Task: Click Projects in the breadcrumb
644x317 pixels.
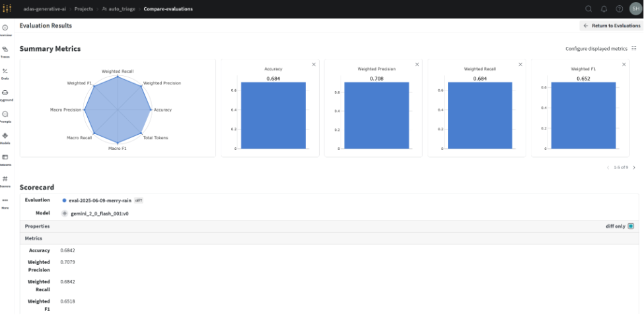Action: 83,9
